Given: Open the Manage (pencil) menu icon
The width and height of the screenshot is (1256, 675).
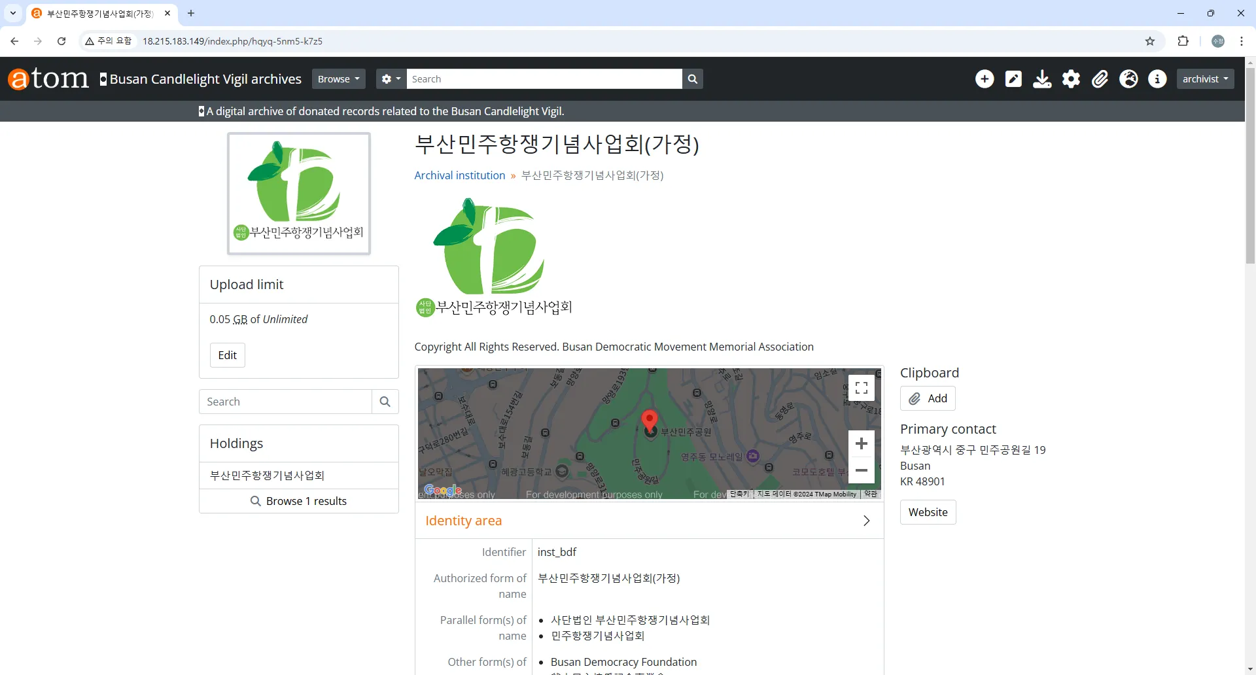Looking at the screenshot, I should pyautogui.click(x=1013, y=79).
